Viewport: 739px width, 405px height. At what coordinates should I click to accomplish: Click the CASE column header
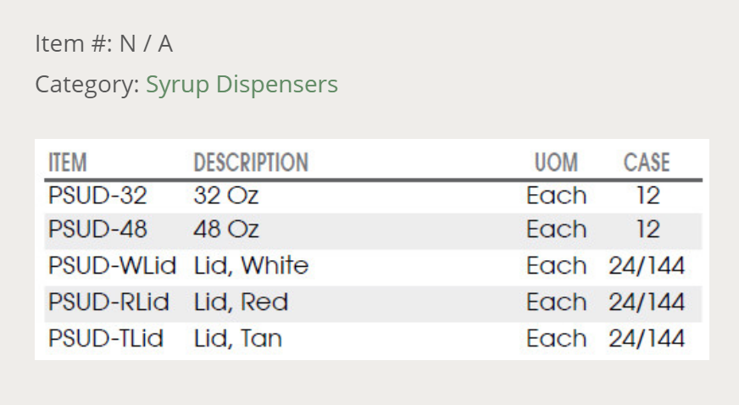[647, 162]
